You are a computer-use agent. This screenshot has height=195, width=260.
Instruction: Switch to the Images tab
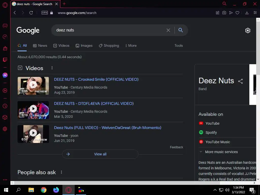[84, 46]
